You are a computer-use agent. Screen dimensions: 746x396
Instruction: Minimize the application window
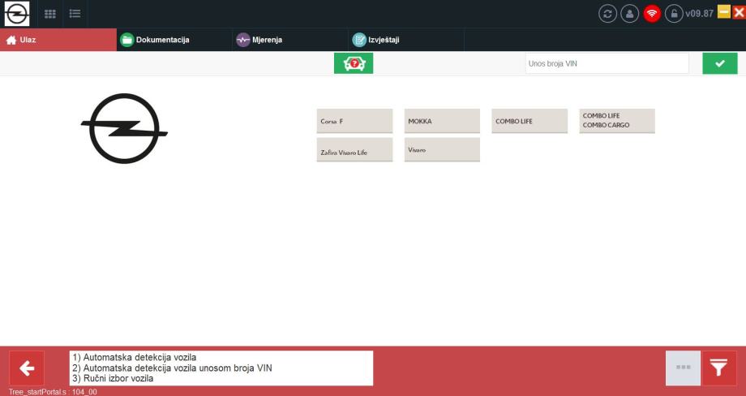(x=723, y=11)
